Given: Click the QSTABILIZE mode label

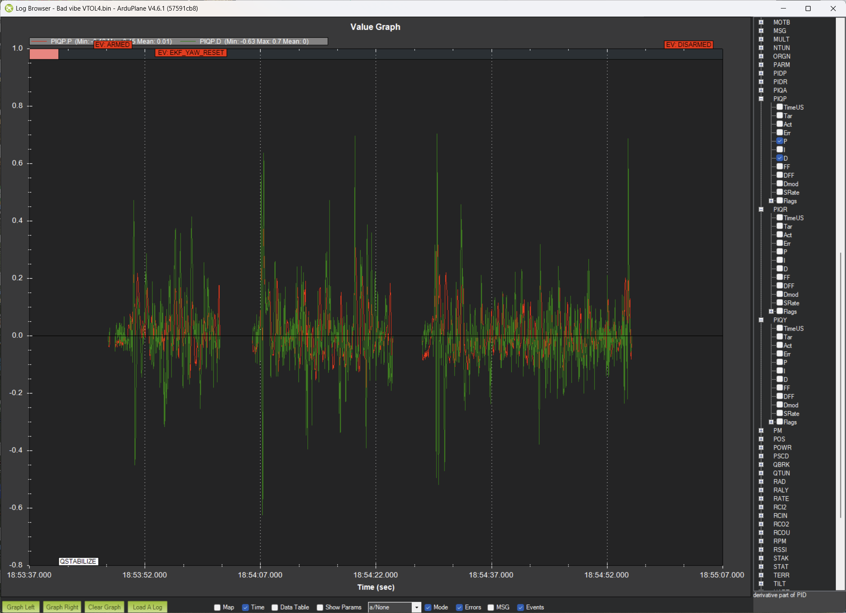Looking at the screenshot, I should [x=78, y=561].
